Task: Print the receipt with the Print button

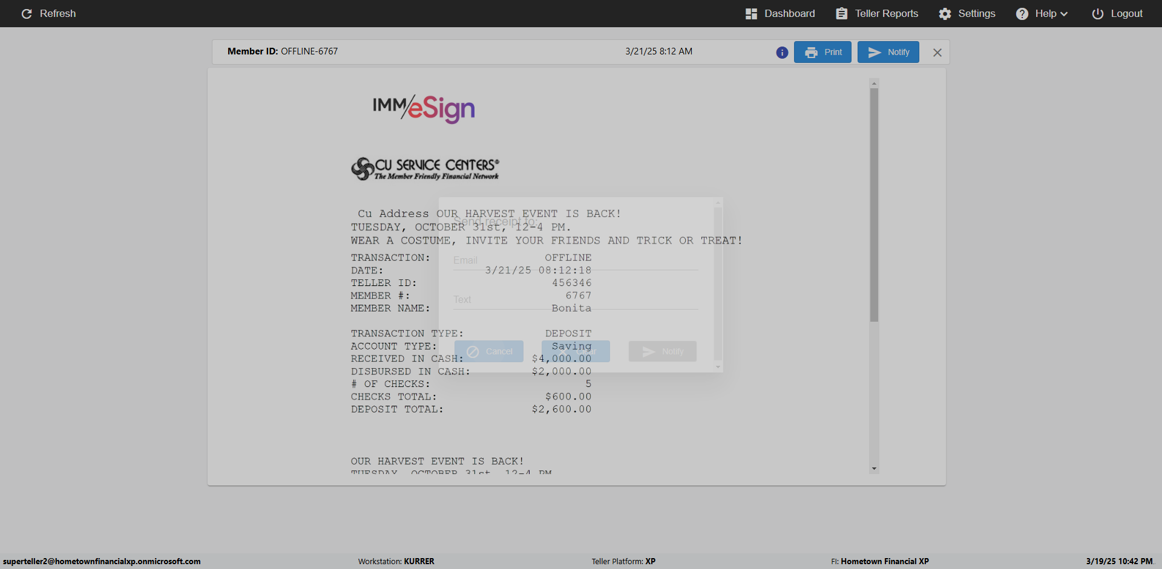Action: tap(822, 52)
